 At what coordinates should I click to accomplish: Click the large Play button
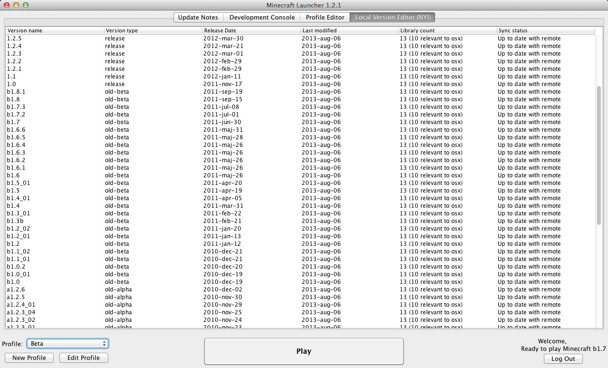coord(304,351)
